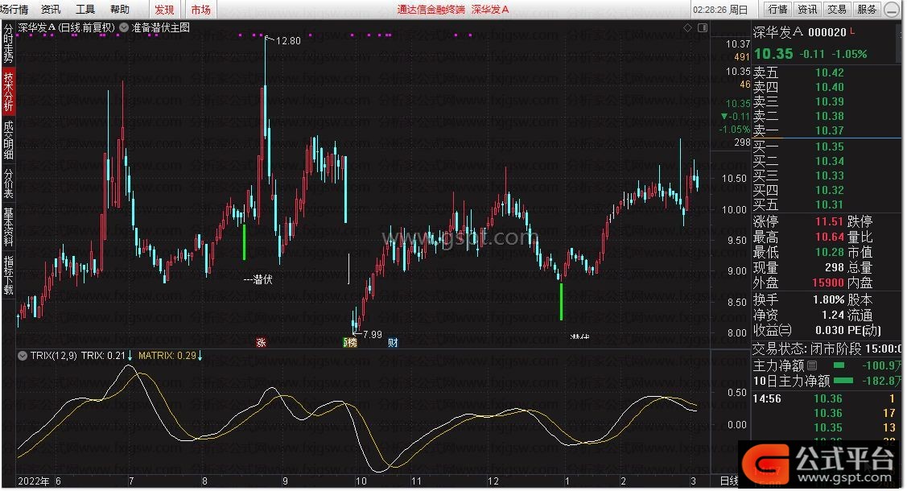
Task: Click the 卖五 price 10.42
Action: [830, 73]
